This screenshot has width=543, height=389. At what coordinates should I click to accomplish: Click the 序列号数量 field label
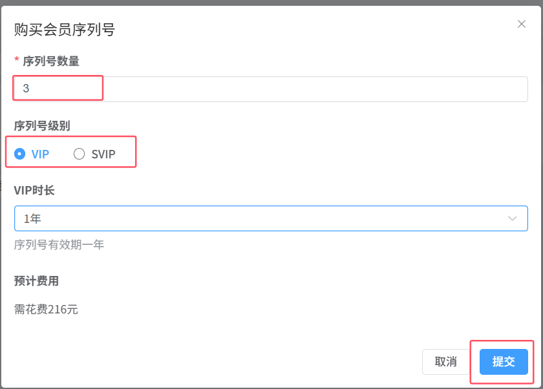tap(51, 61)
